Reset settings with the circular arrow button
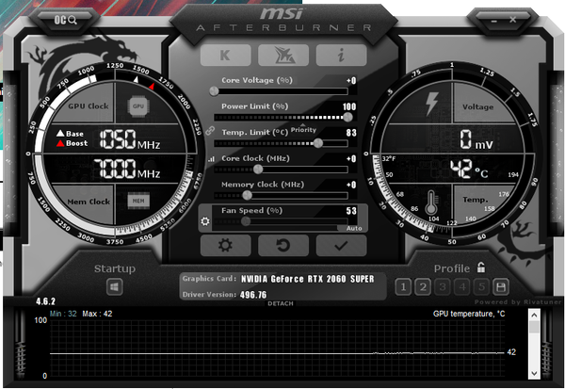The width and height of the screenshot is (565, 389). [283, 246]
